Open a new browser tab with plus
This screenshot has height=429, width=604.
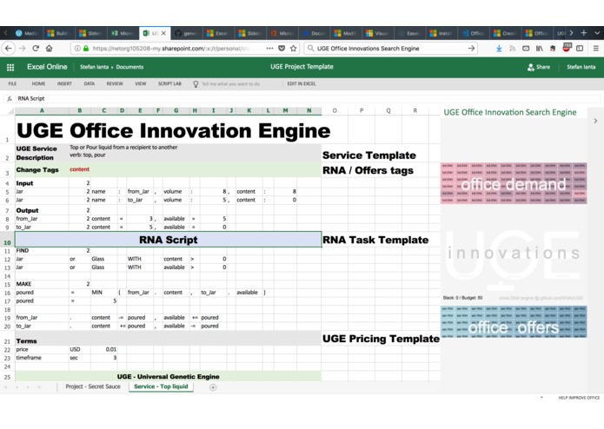(x=584, y=33)
